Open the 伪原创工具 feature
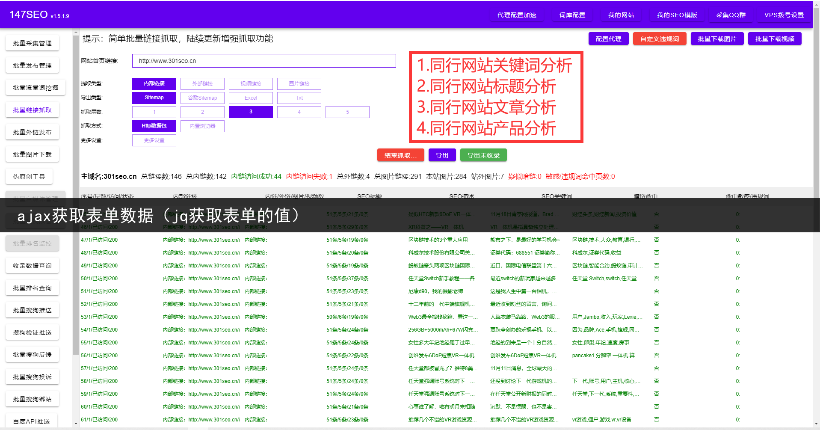 coord(29,176)
